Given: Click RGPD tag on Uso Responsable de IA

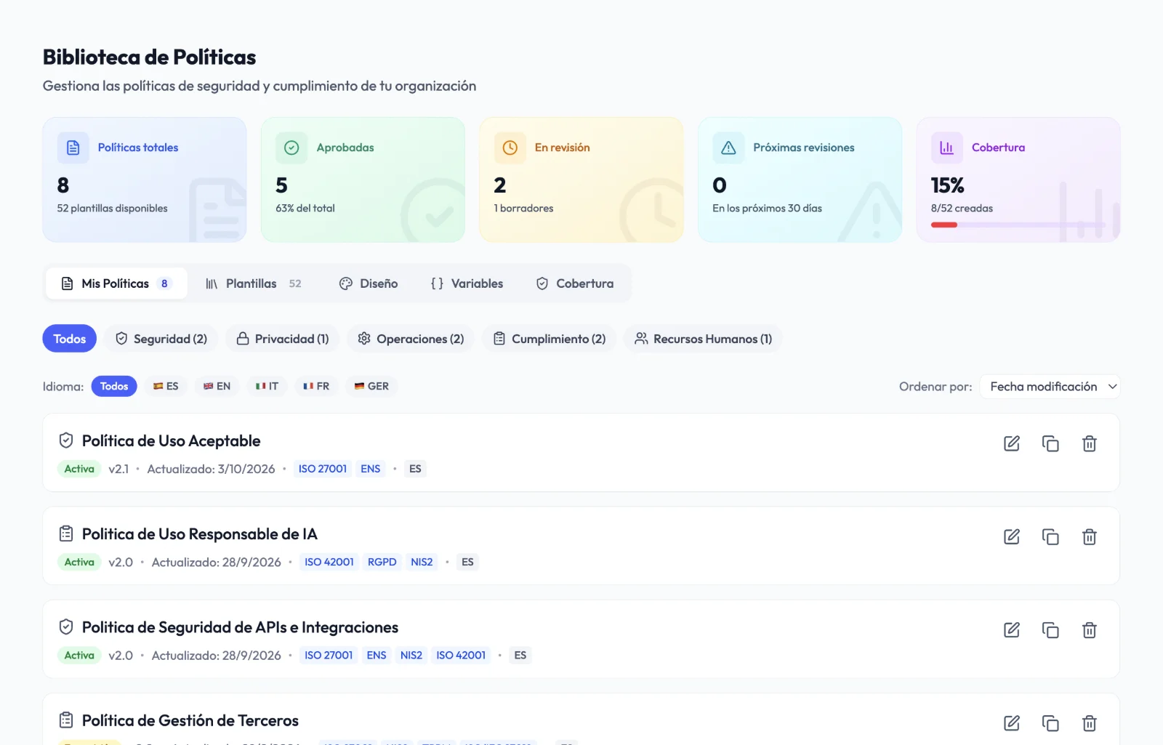Looking at the screenshot, I should tap(382, 562).
